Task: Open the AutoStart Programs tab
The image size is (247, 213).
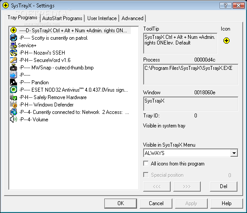Action: click(x=62, y=18)
